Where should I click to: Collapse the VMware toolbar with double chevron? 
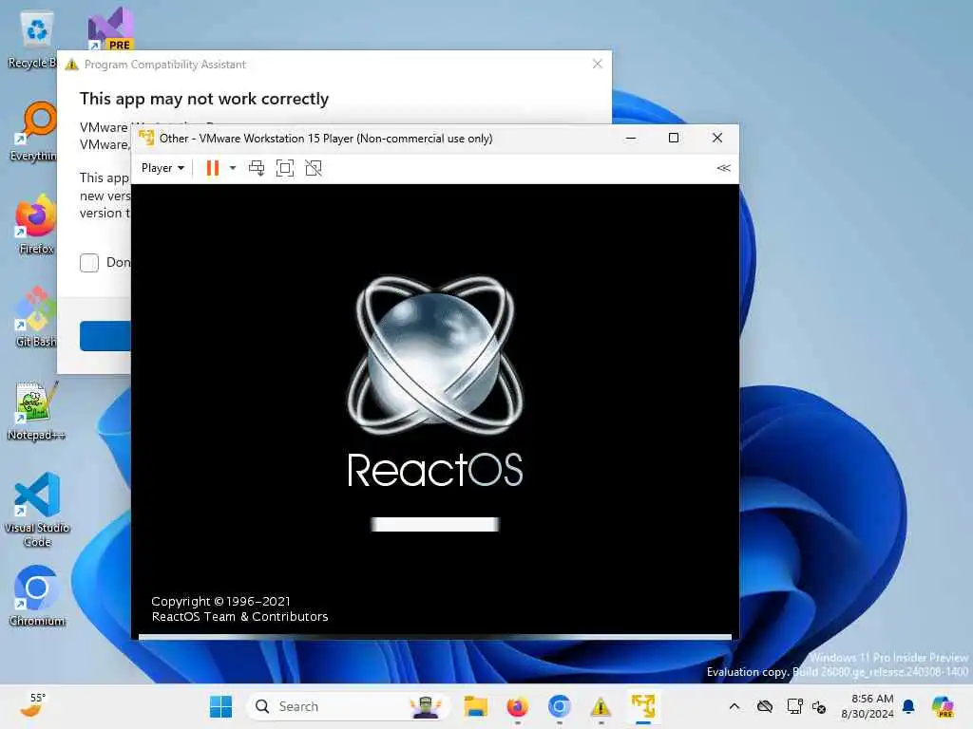click(x=723, y=168)
